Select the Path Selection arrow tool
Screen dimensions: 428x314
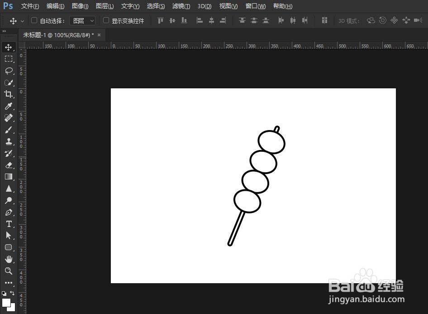9,236
